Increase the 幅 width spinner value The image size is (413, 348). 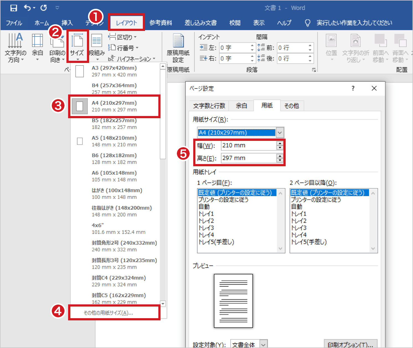tap(280, 143)
